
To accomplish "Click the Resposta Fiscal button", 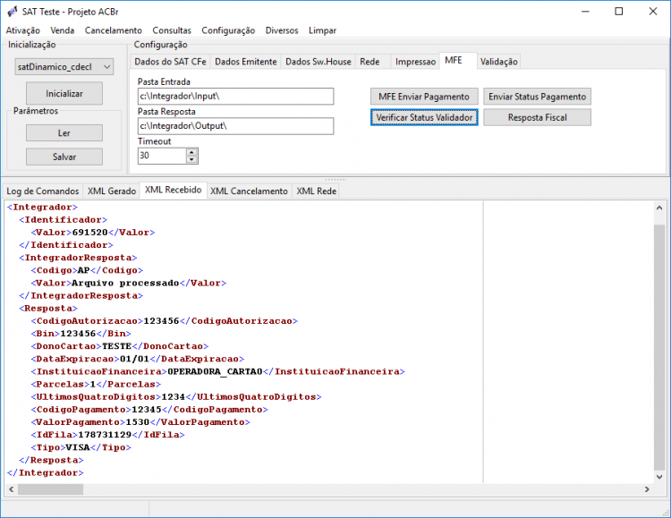I will tap(538, 117).
